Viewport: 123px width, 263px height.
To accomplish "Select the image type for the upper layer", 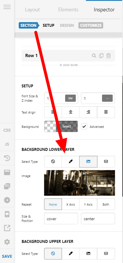I will point(88,254).
